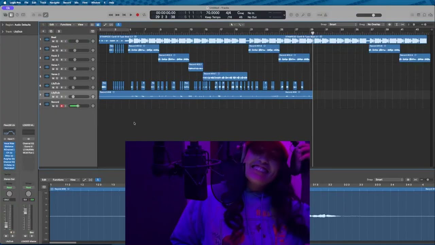Click Read automation button on Lib/Dub strip

tap(9, 187)
